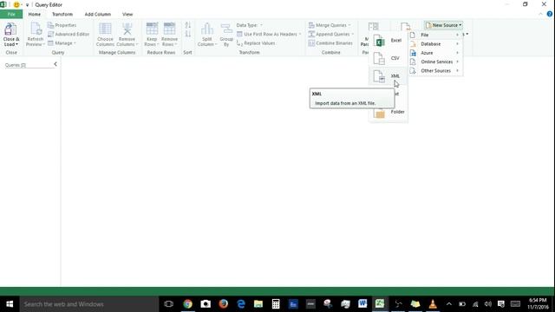Switch to the Add Column tab

tap(98, 14)
